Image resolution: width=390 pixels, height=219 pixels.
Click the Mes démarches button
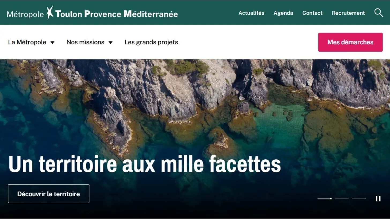(350, 42)
